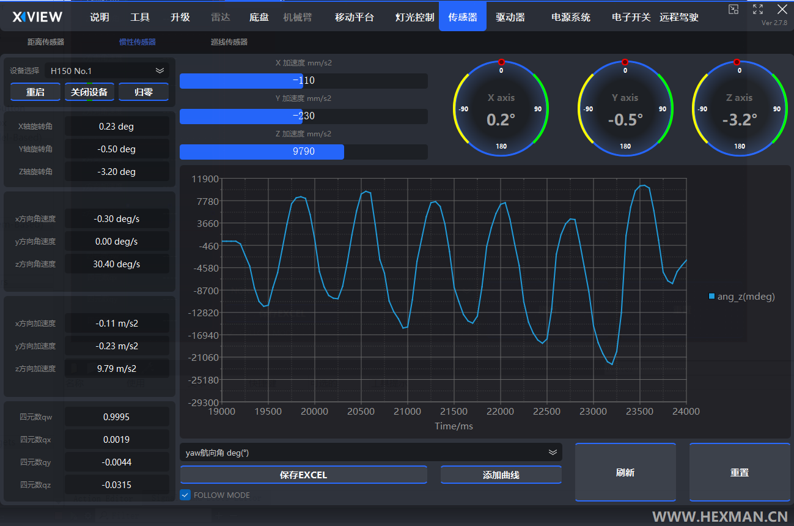This screenshot has height=526, width=794.
Task: Click the 重置 button
Action: pos(740,472)
